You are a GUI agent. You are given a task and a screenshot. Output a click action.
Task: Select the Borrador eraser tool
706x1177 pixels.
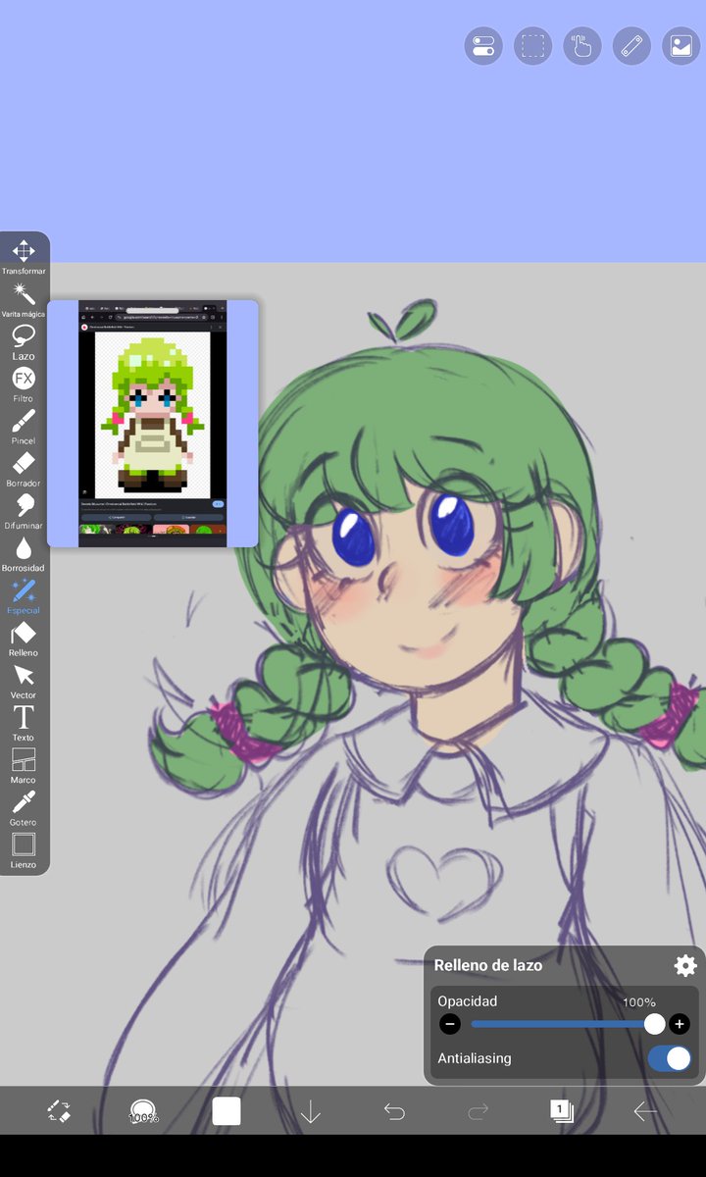point(24,469)
